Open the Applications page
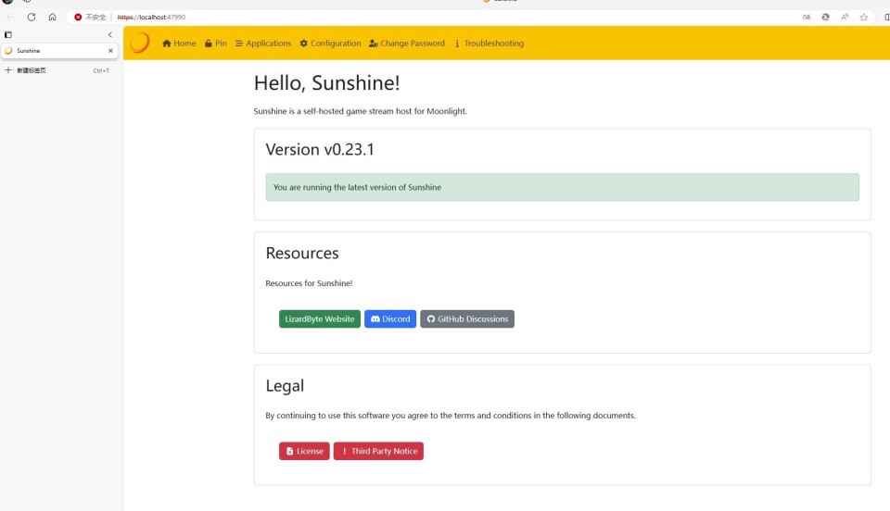The height and width of the screenshot is (511, 890). [263, 44]
